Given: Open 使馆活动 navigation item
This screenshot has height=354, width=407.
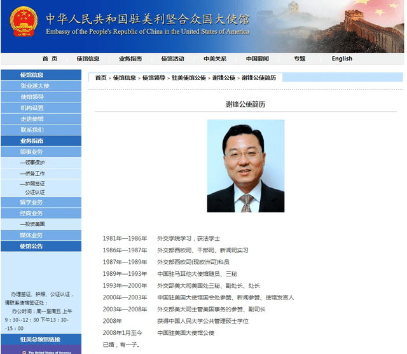Looking at the screenshot, I should tap(172, 58).
